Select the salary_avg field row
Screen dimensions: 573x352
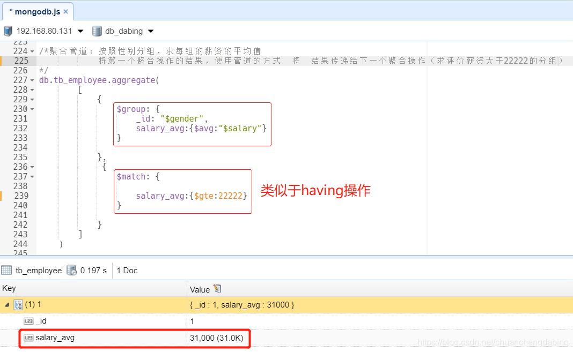point(286,338)
